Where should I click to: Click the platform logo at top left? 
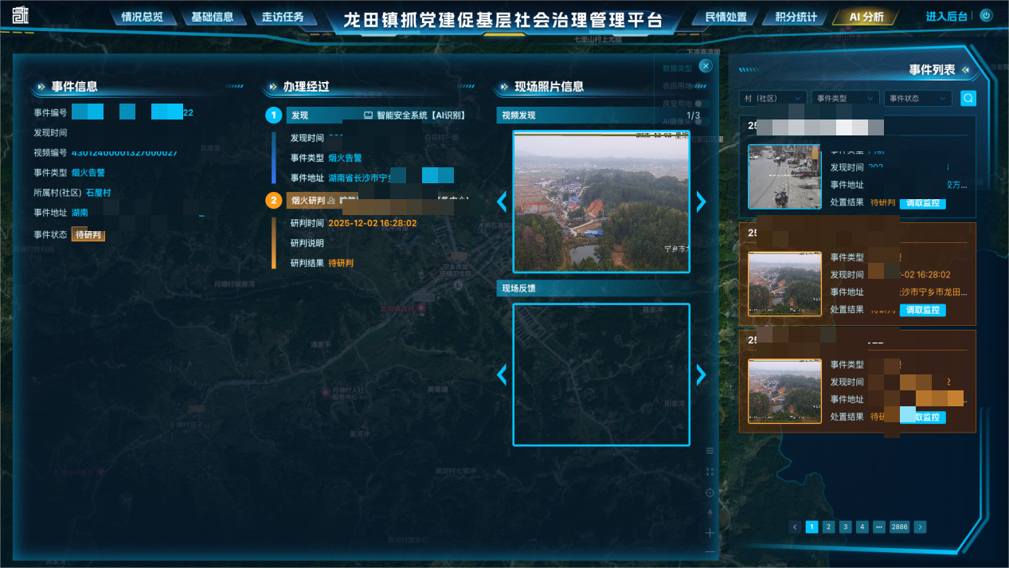pyautogui.click(x=21, y=15)
